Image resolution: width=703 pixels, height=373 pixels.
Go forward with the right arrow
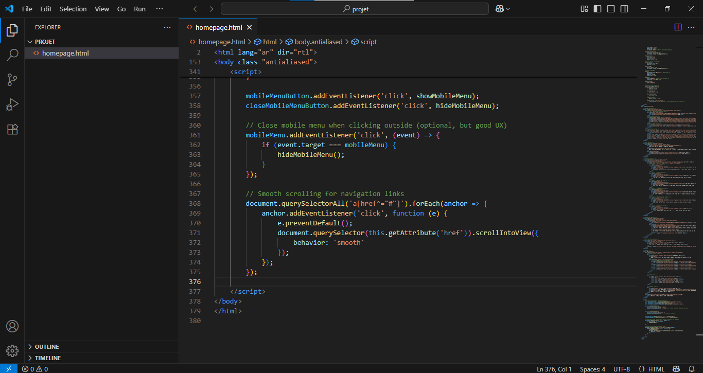[x=209, y=9]
